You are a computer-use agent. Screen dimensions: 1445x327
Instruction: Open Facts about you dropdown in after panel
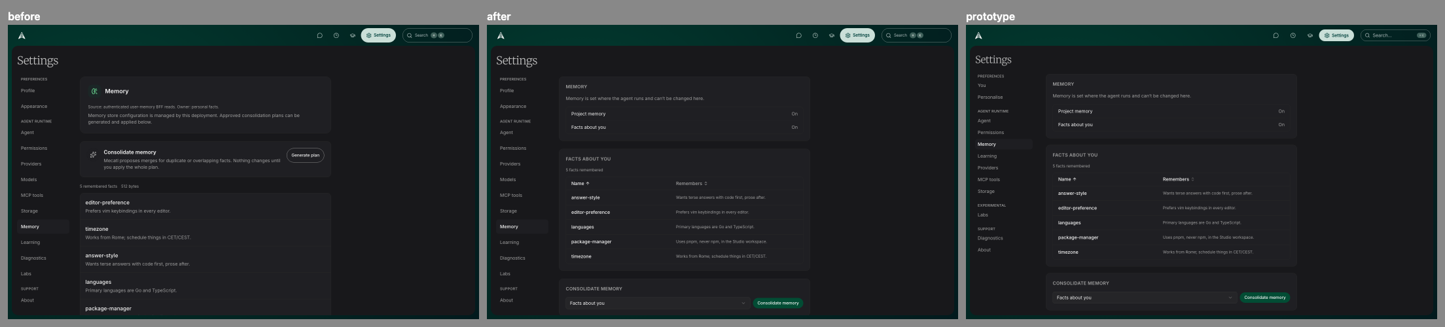pos(658,303)
